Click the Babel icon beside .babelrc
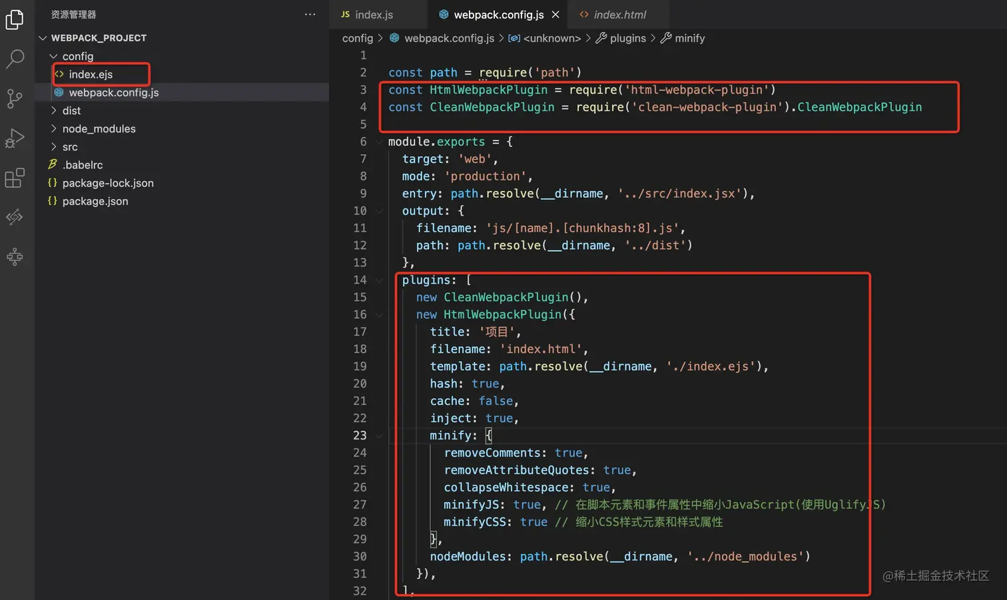 click(52, 164)
